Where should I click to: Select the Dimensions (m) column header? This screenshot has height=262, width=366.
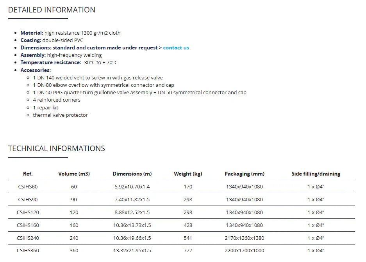(x=132, y=174)
